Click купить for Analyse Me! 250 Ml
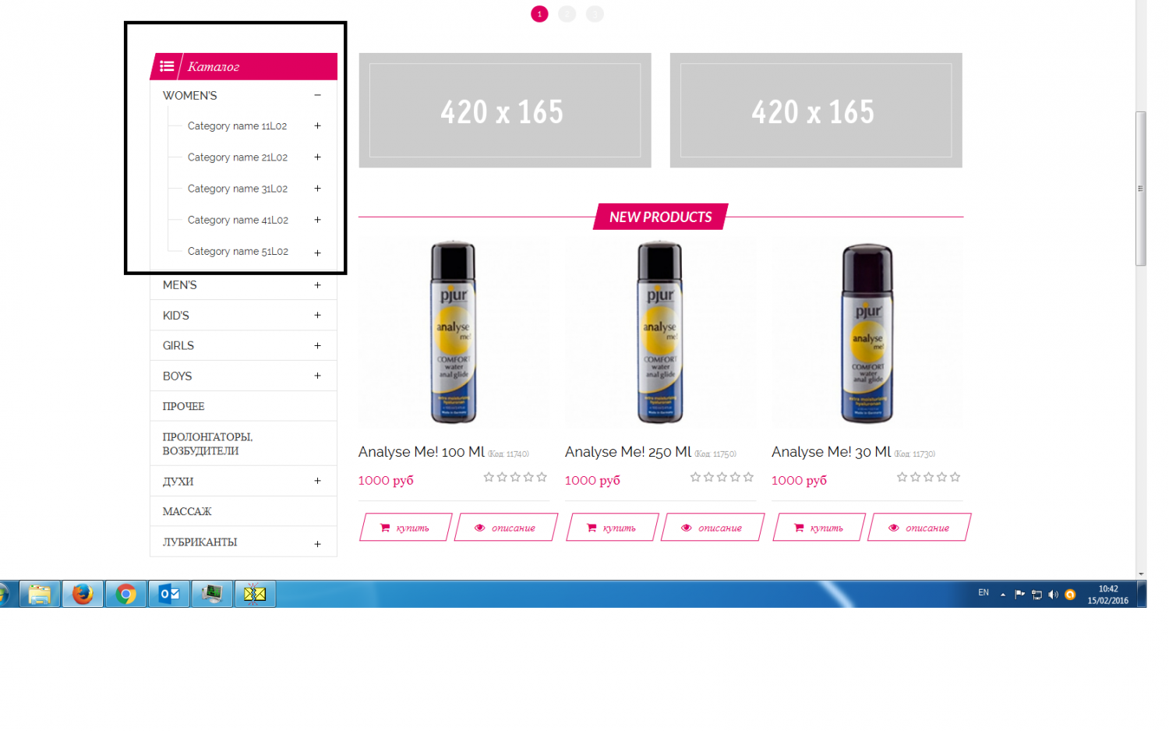 612,527
